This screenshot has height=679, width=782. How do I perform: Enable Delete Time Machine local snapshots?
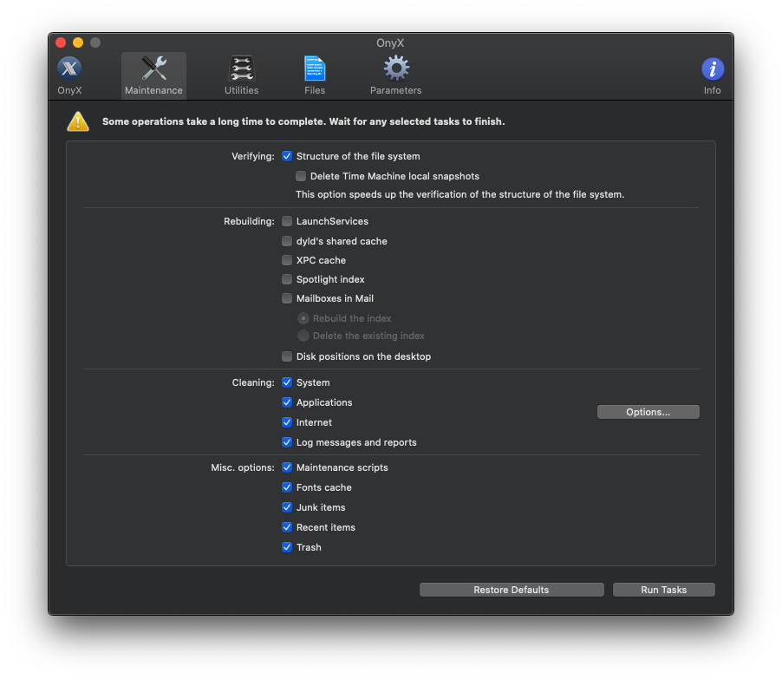(x=301, y=176)
